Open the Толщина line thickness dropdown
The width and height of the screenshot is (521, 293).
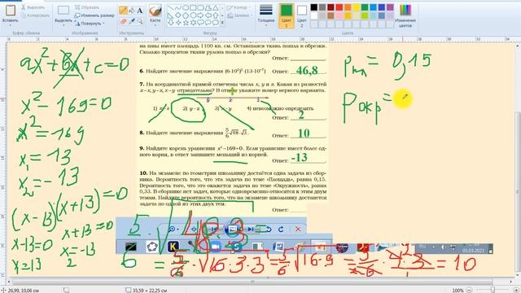click(266, 15)
